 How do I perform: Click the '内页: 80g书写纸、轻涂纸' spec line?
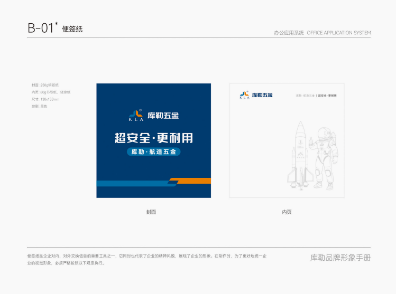[x=51, y=92]
